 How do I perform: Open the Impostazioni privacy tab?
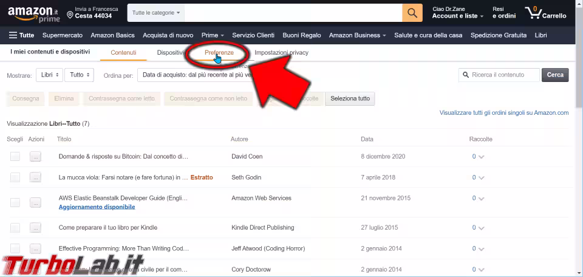(281, 53)
